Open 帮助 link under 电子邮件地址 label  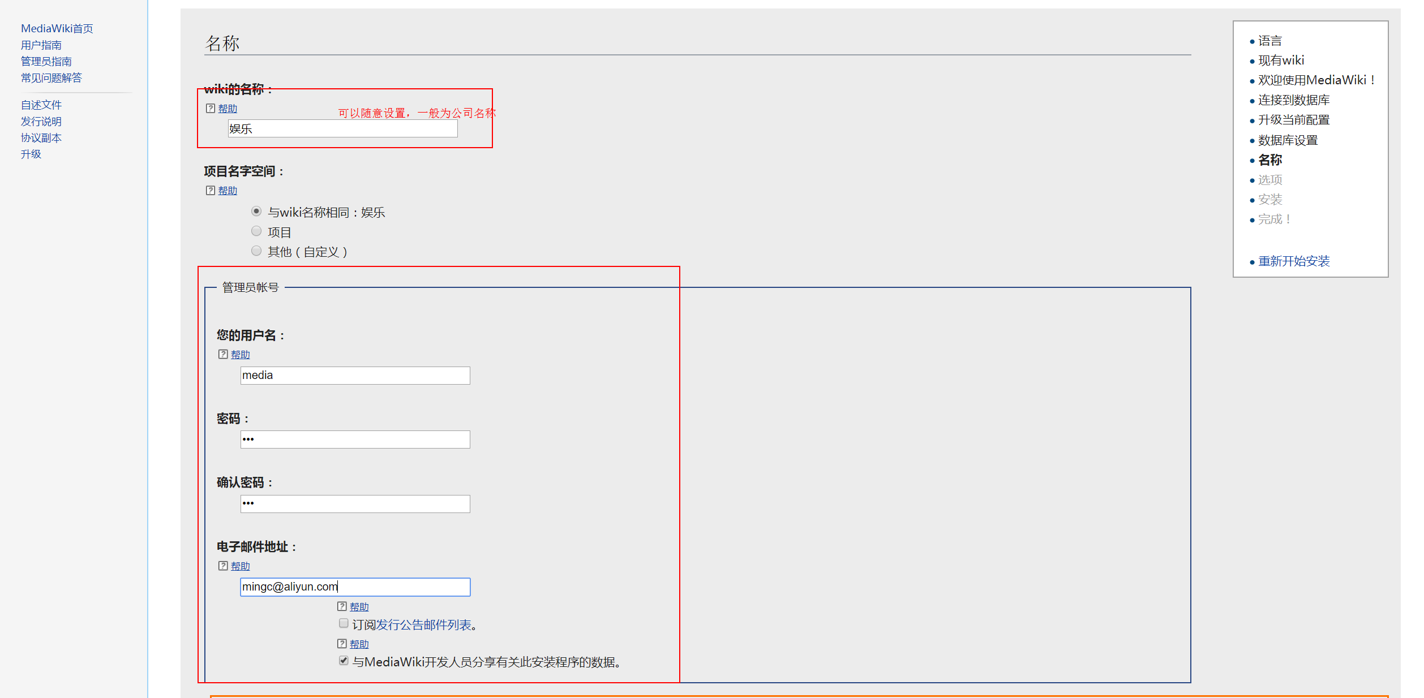(x=240, y=566)
